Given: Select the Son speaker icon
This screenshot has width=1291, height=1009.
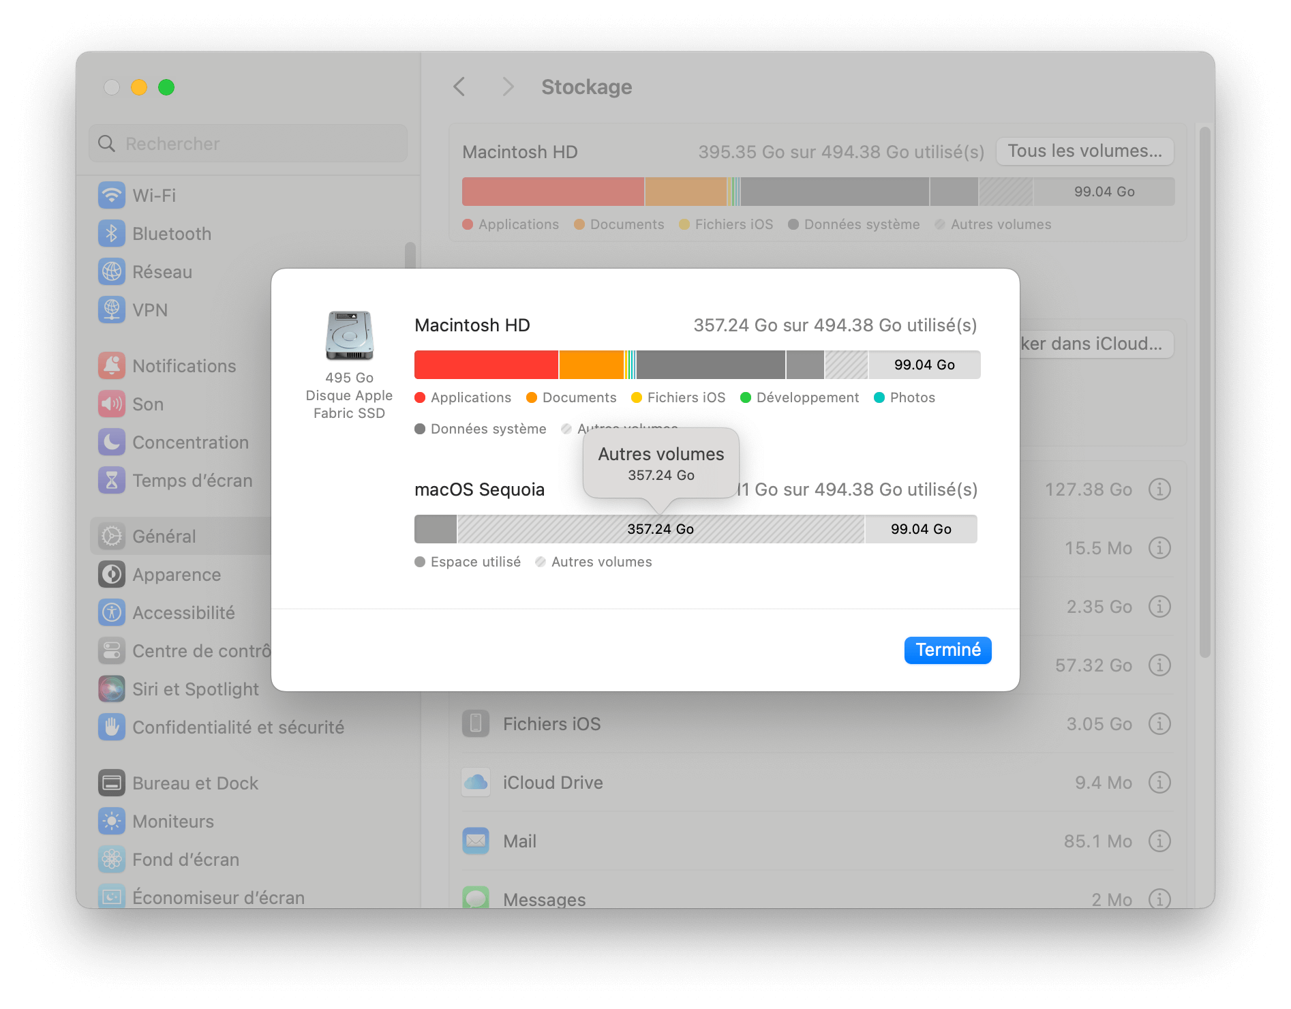Looking at the screenshot, I should coord(112,404).
